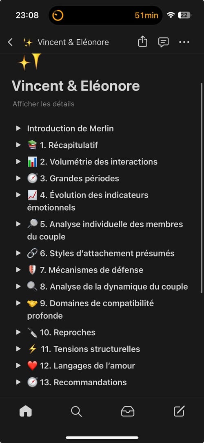The width and height of the screenshot is (204, 443).
Task: Go to Home tab in bottom bar
Action: tap(26, 411)
